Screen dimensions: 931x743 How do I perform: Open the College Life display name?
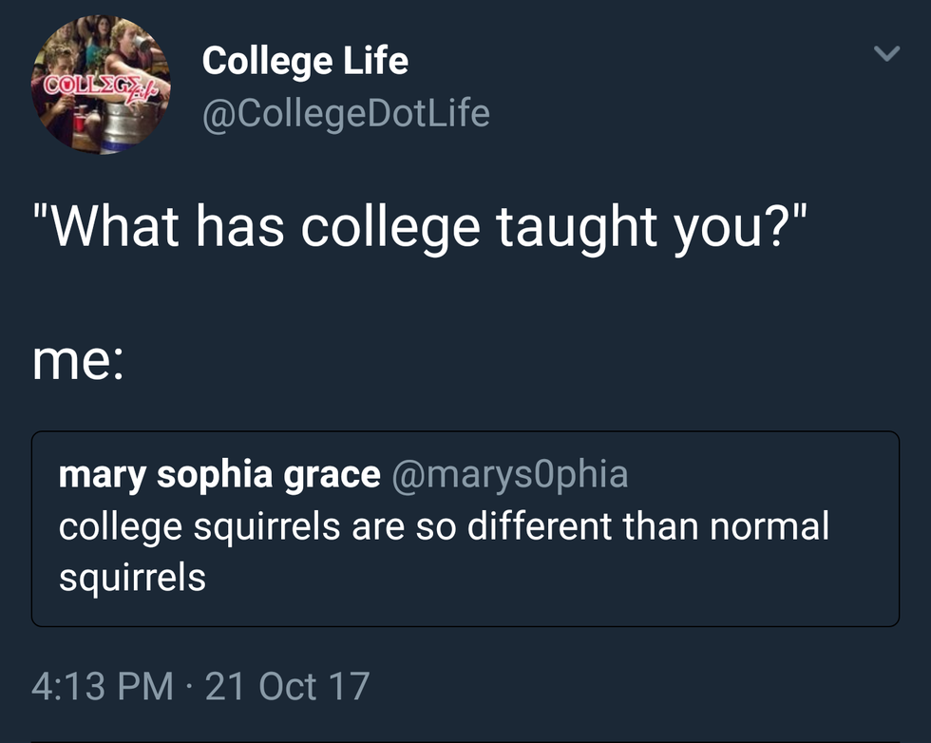305,62
